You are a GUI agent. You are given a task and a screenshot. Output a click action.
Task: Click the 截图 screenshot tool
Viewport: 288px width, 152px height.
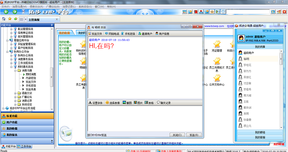click(x=127, y=103)
